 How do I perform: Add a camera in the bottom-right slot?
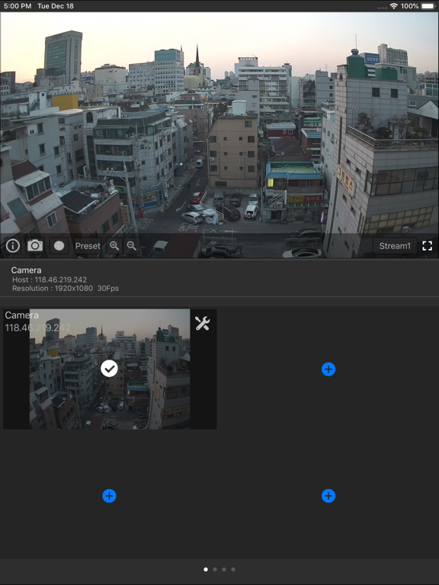click(328, 496)
